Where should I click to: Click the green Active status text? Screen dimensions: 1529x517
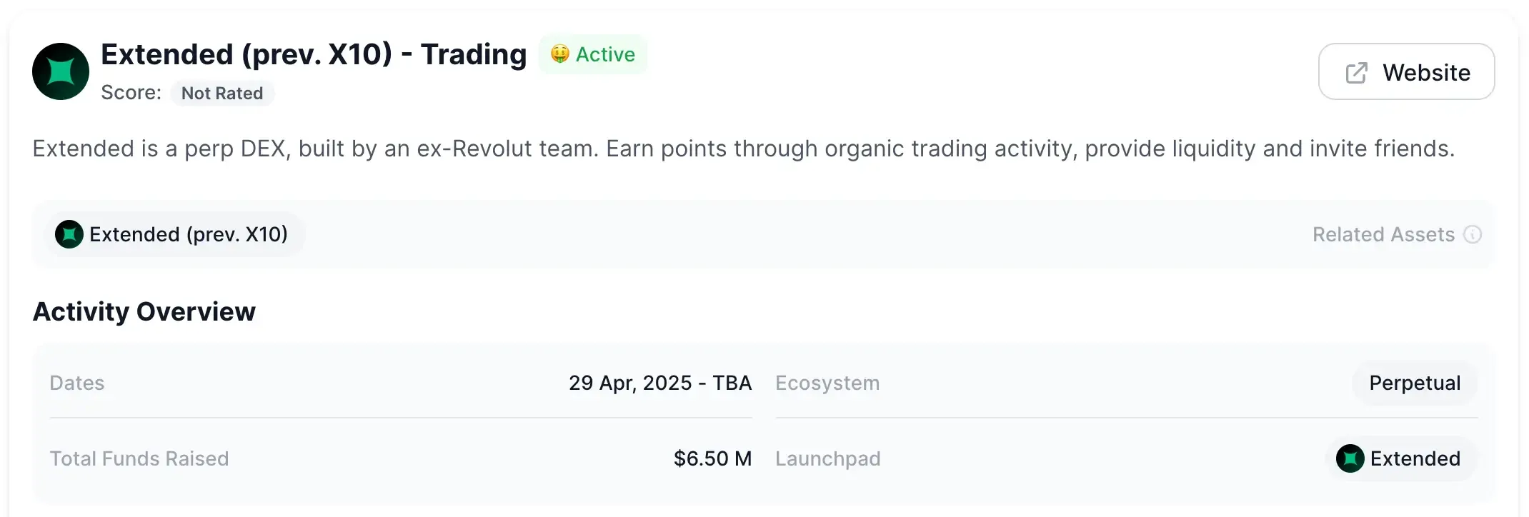605,54
